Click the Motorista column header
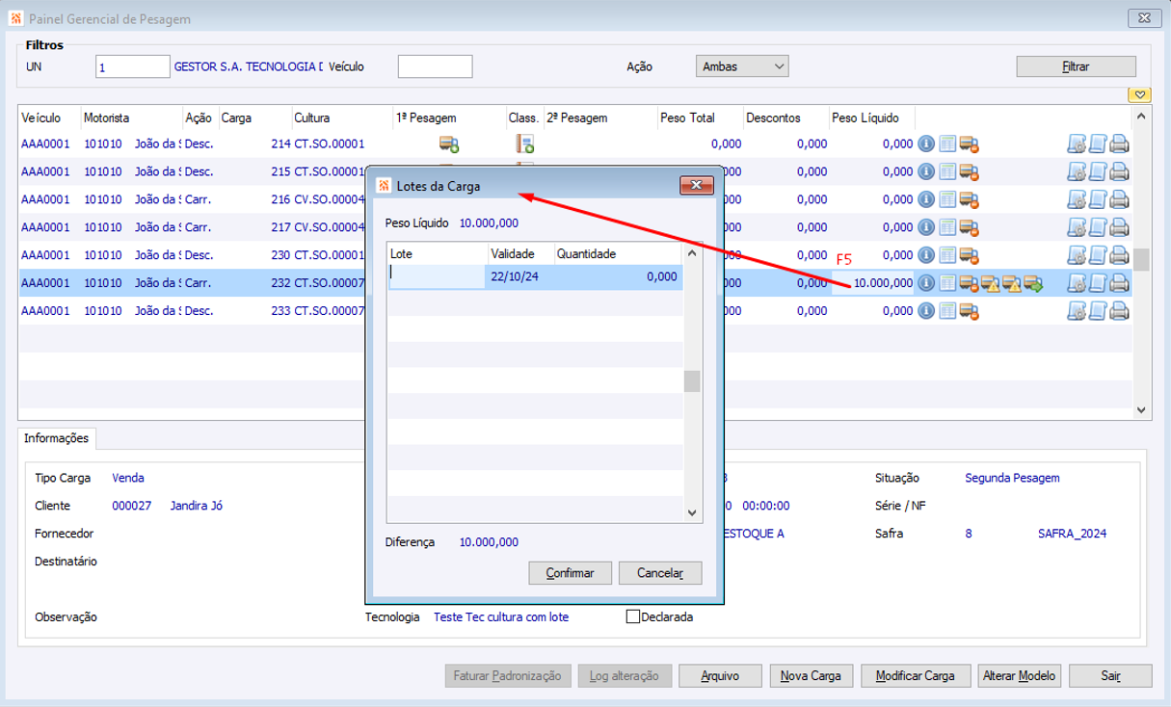The height and width of the screenshot is (707, 1171). pyautogui.click(x=132, y=118)
